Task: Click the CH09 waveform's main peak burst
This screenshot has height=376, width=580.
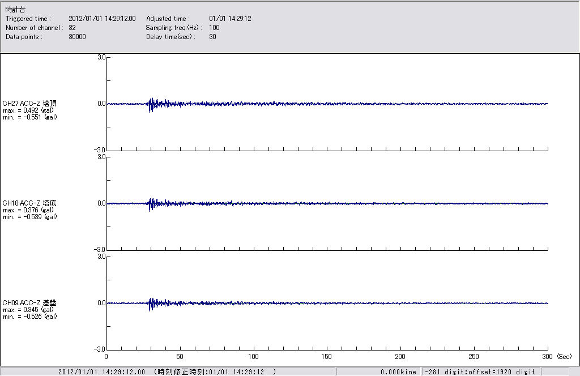Action: click(151, 303)
